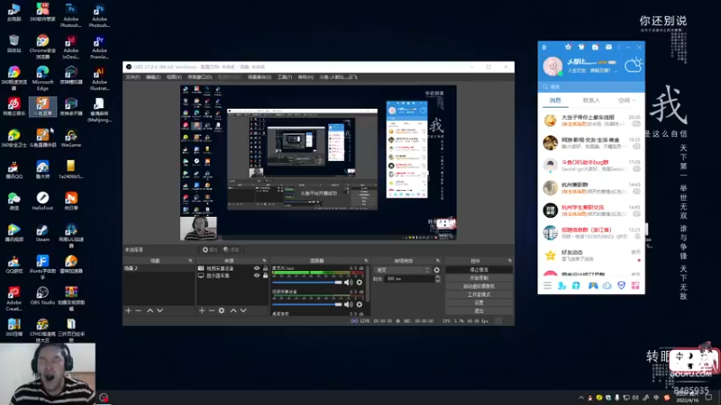Add a new source with the plus icon
This screenshot has height=405, width=721.
(x=201, y=310)
